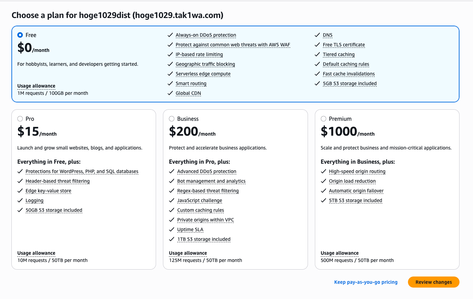Screen dimensions: 473x299
Task: Select the Business plan option
Action: (x=172, y=119)
